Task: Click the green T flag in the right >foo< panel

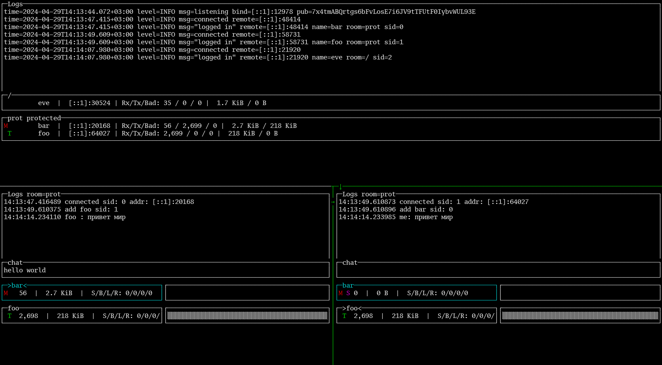Action: (x=344, y=316)
